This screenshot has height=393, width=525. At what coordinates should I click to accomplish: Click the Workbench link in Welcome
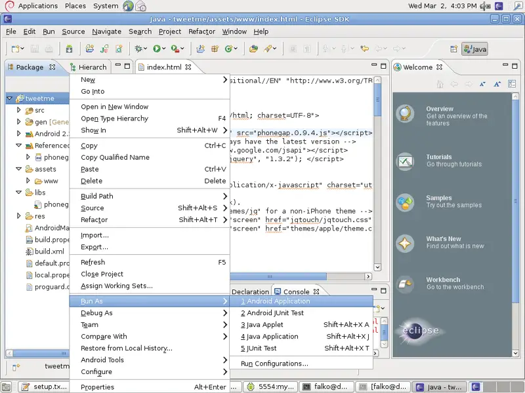click(443, 280)
